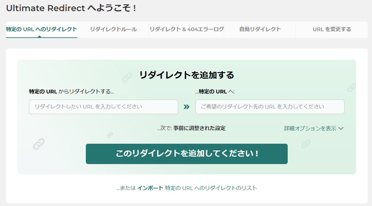Click the このリダイレクトを追加してください！ button
Image resolution: width=372 pixels, height=206 pixels.
(187, 154)
